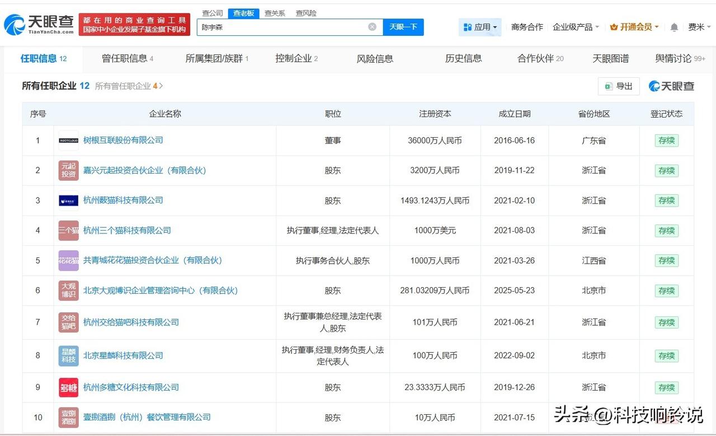Open 嘉兴元起投资合伙企业 link
This screenshot has height=436, width=716.
pos(144,170)
